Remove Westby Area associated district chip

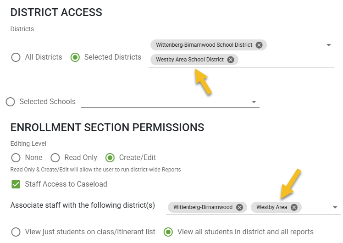point(294,207)
